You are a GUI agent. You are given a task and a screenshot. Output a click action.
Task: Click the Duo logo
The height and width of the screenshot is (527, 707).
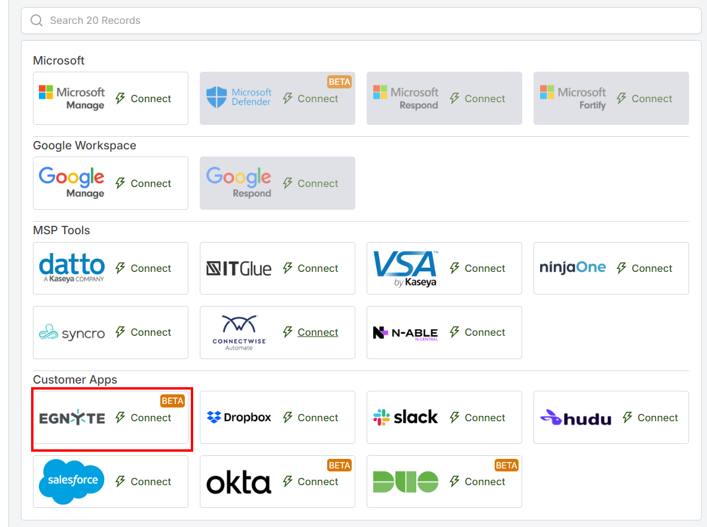point(406,482)
